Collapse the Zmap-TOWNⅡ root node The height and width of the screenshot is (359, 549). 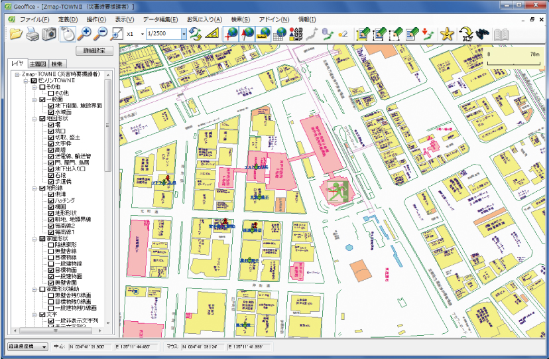(x=17, y=74)
